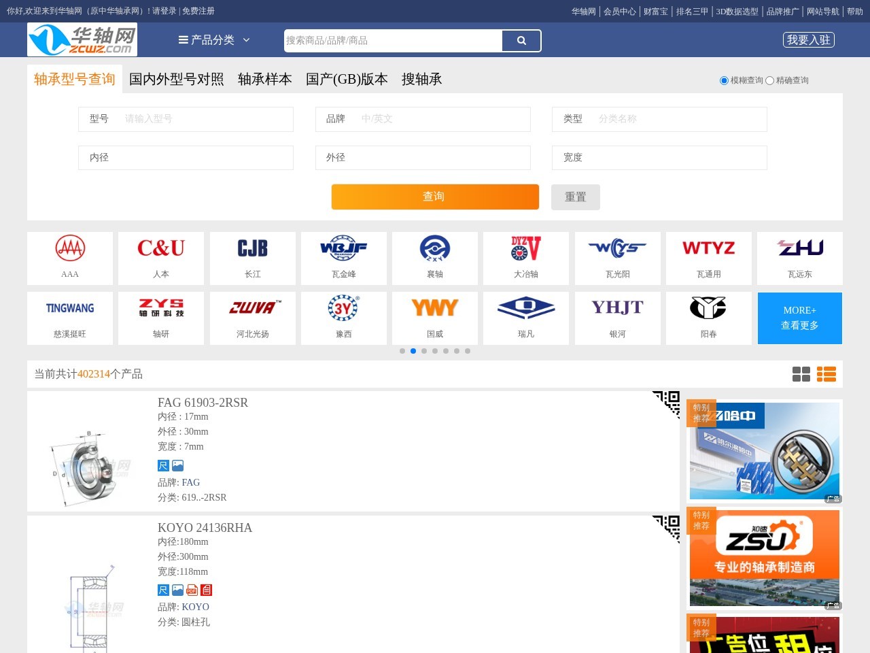Click the red document icon under KOYO 24136RHA
The height and width of the screenshot is (653, 870).
[207, 590]
